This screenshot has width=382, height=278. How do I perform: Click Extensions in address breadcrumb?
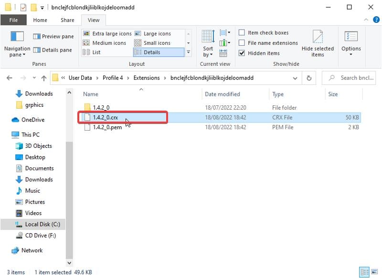click(147, 78)
